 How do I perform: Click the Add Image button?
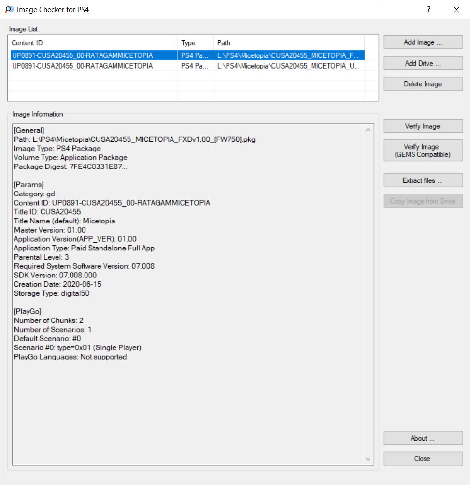click(423, 42)
